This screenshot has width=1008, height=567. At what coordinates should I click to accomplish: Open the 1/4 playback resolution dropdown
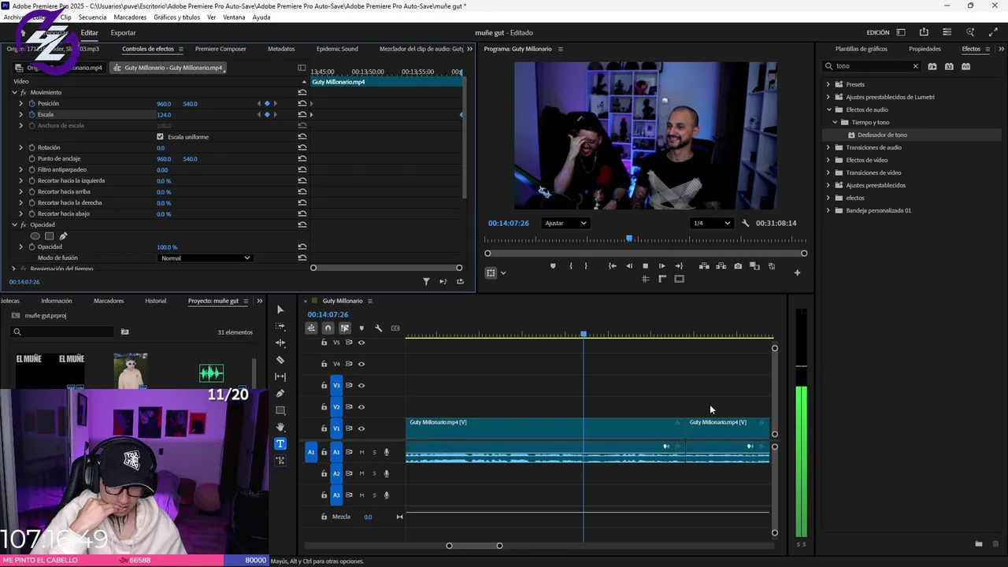[711, 223]
